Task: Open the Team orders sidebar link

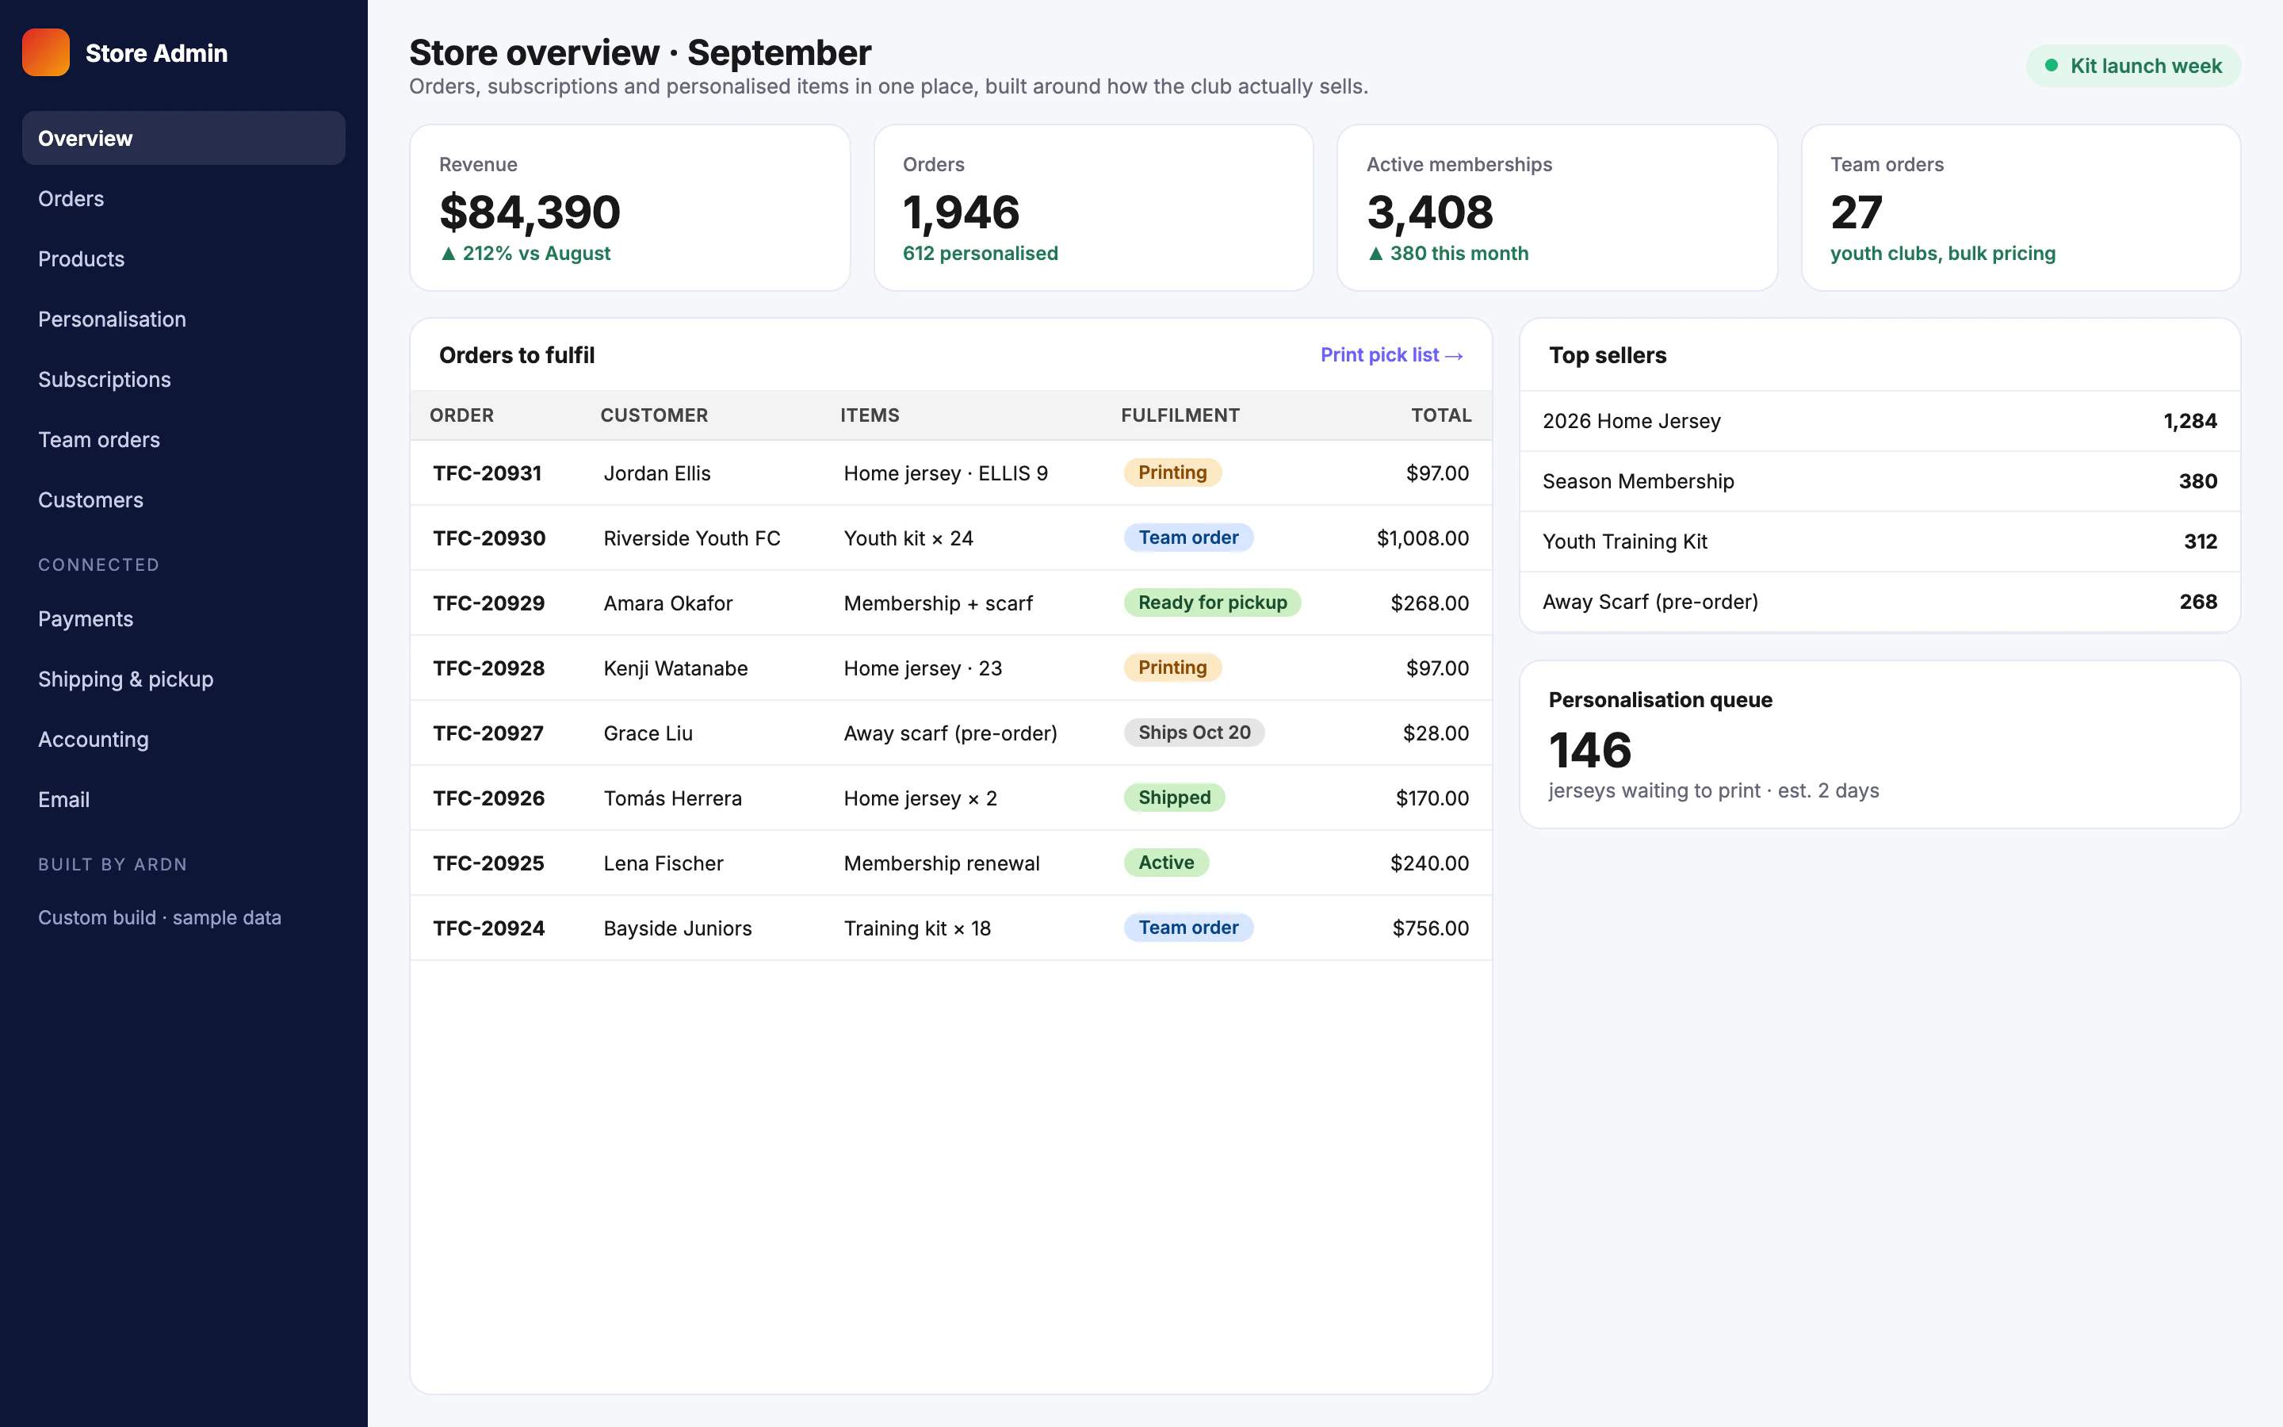Action: point(184,440)
